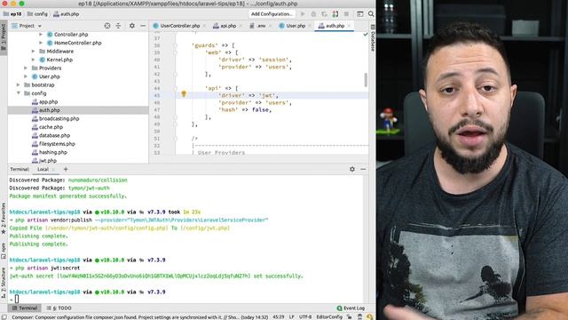Click the run with coverage icon
This screenshot has height=320, width=568.
click(x=324, y=14)
